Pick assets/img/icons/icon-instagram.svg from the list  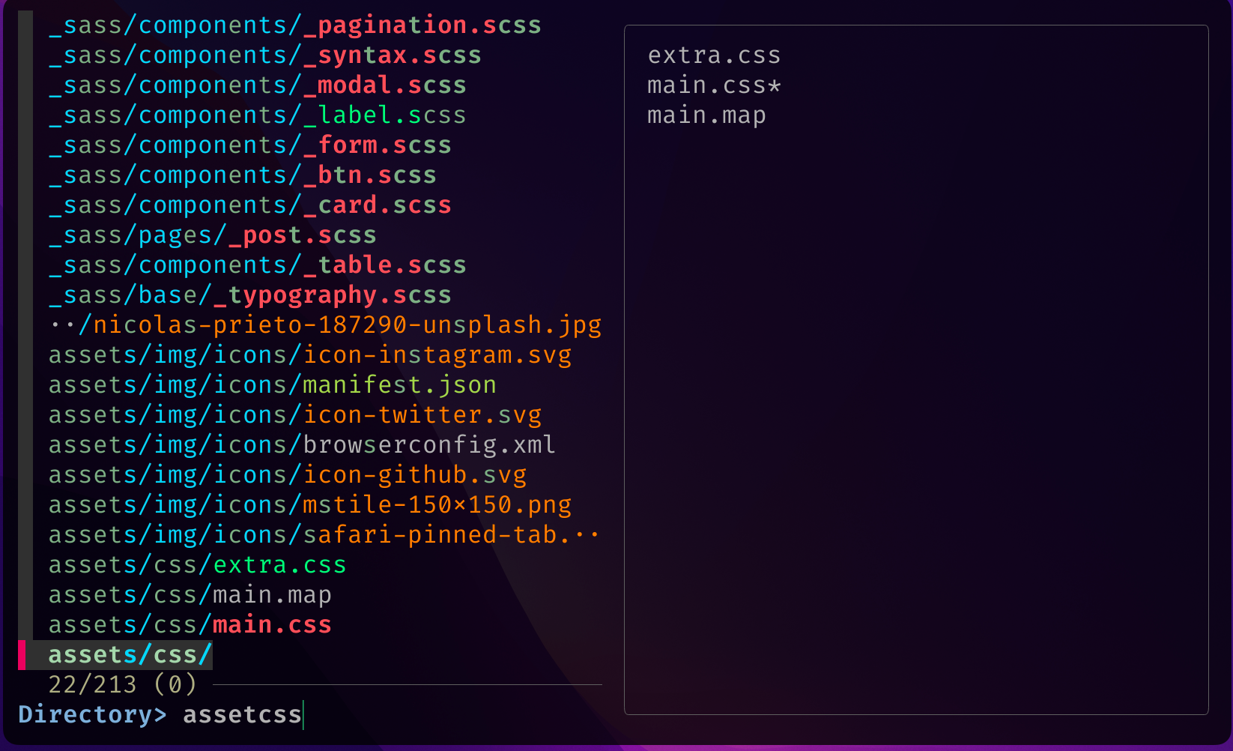coord(309,355)
